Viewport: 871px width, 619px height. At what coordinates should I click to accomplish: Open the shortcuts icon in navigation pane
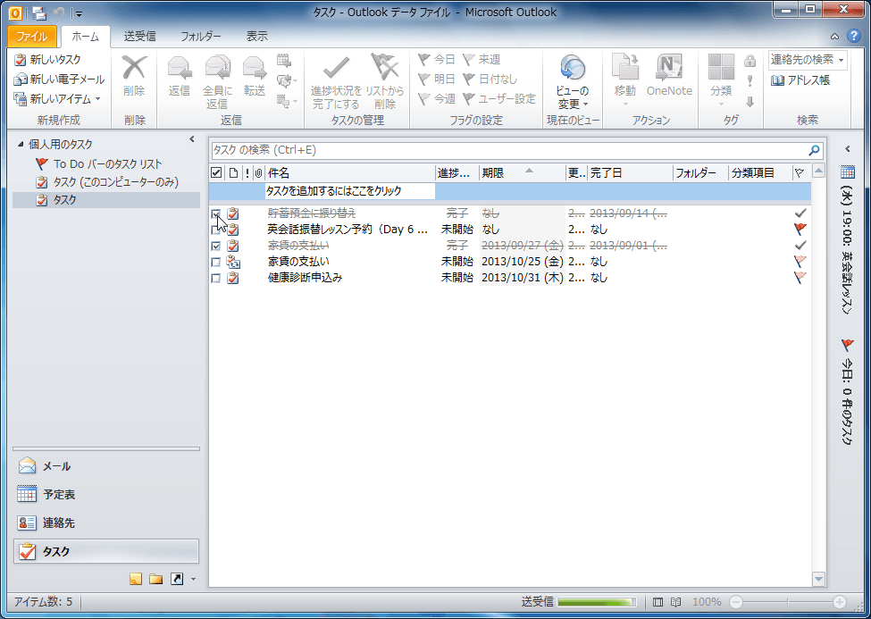(x=177, y=580)
